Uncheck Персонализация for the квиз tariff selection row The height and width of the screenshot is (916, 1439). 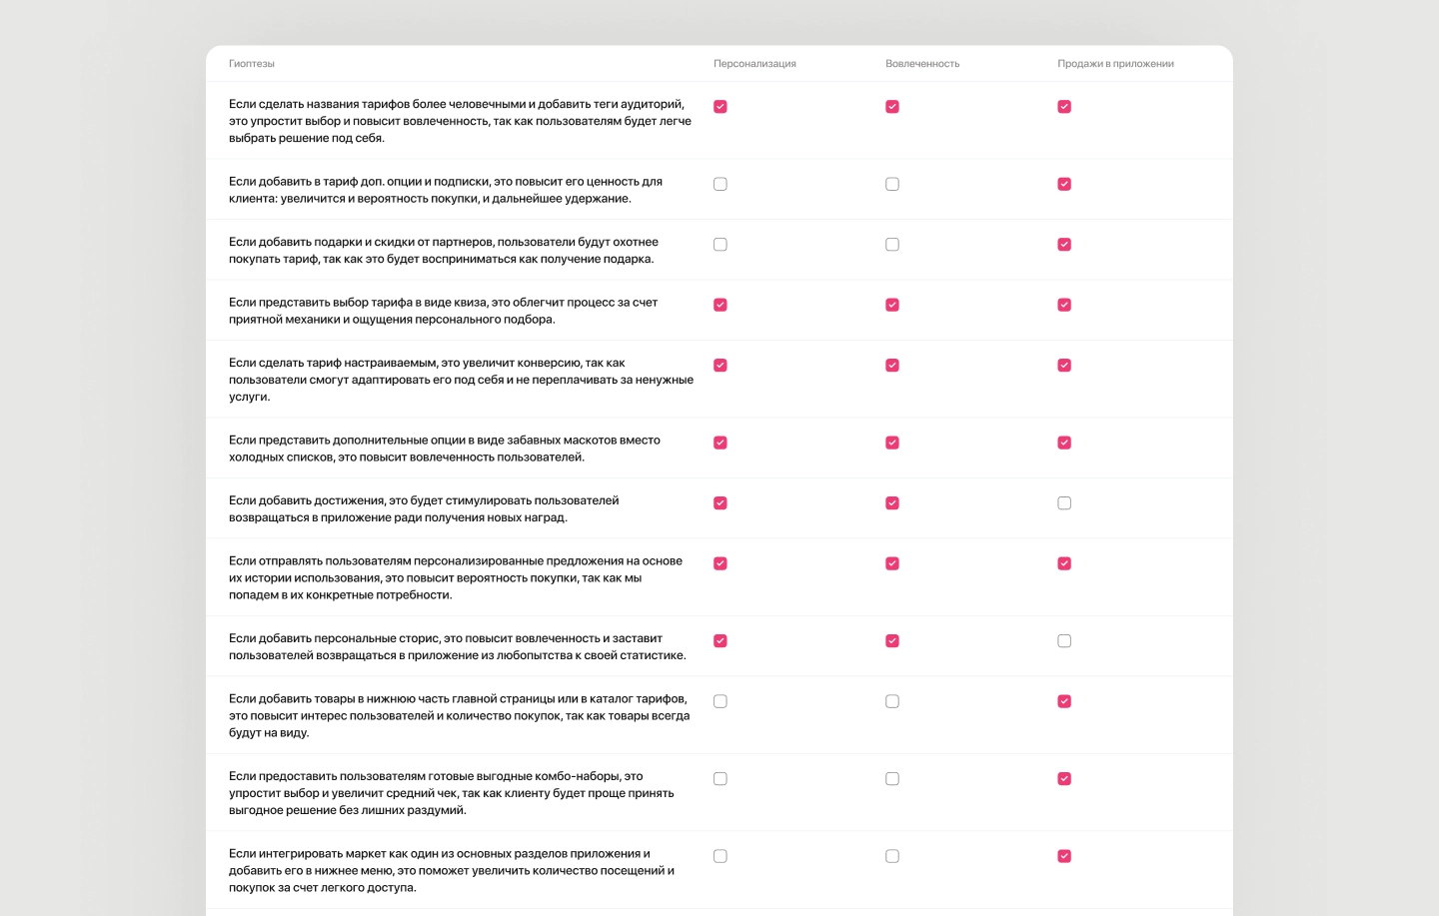pos(720,305)
